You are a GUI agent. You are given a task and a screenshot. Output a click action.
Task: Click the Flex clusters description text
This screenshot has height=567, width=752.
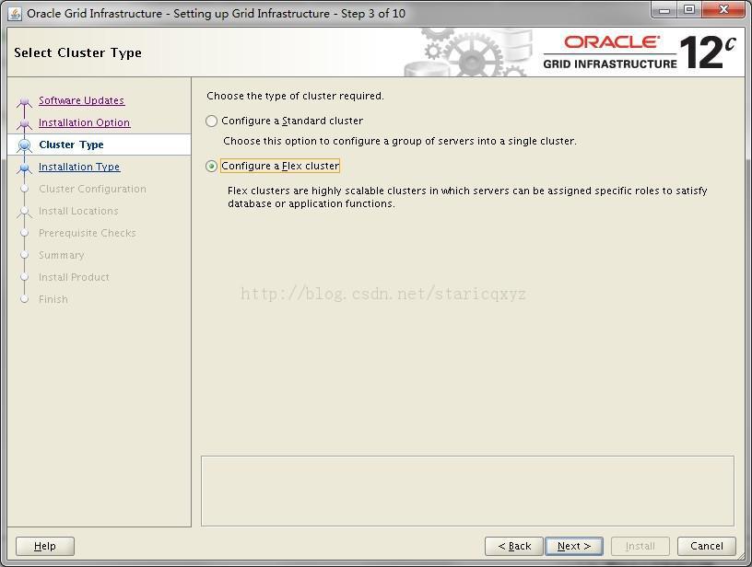click(467, 197)
